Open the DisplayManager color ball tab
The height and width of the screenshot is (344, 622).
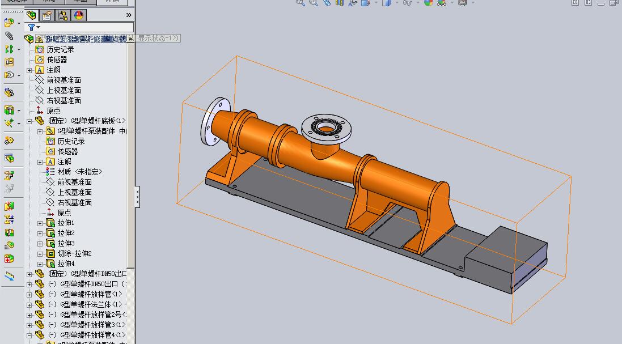click(79, 15)
